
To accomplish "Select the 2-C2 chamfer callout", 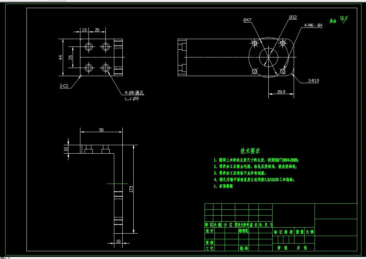I will click(x=64, y=86).
